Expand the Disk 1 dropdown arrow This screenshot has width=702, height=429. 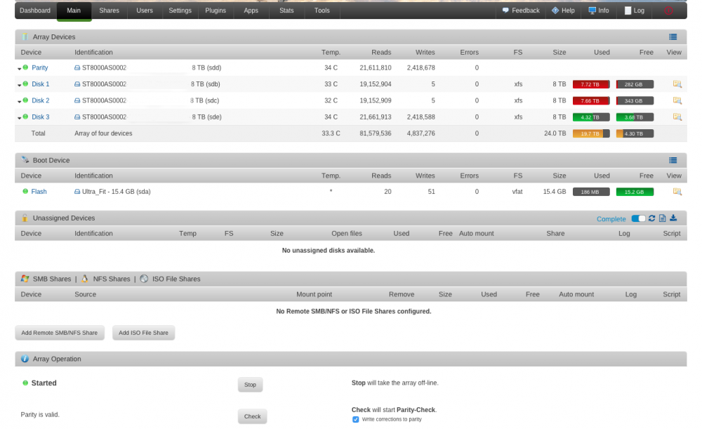[19, 85]
